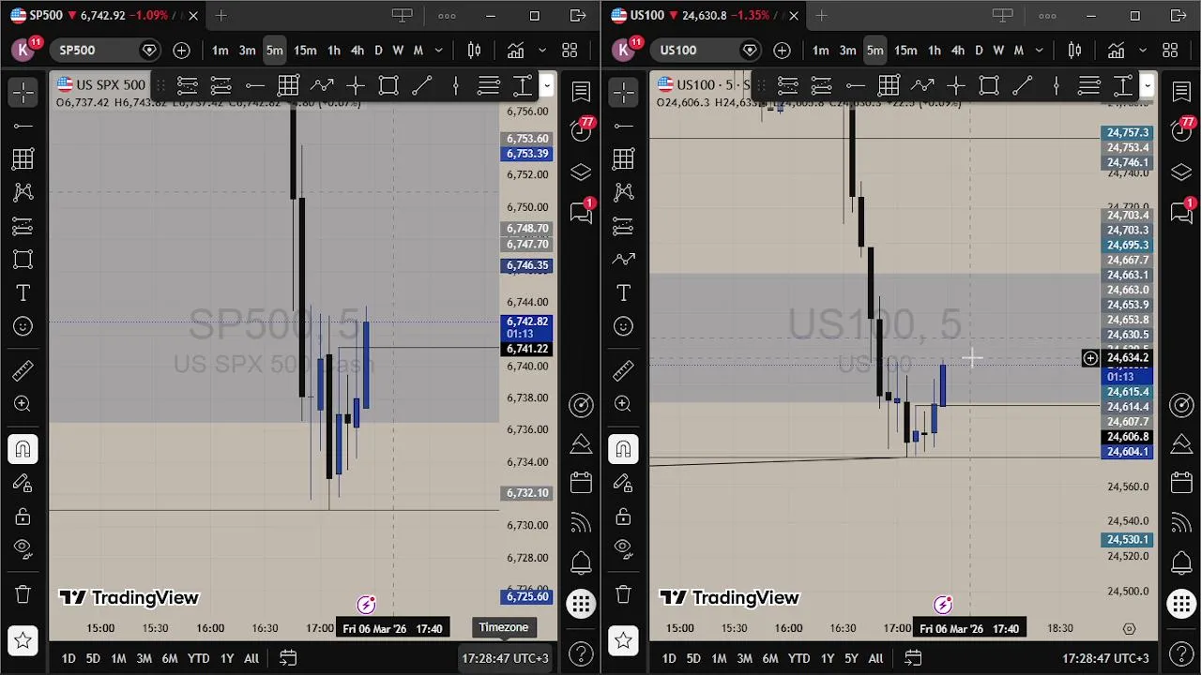Viewport: 1201px width, 675px height.
Task: Open candlestick chart type in SP500 window
Action: pos(474,51)
